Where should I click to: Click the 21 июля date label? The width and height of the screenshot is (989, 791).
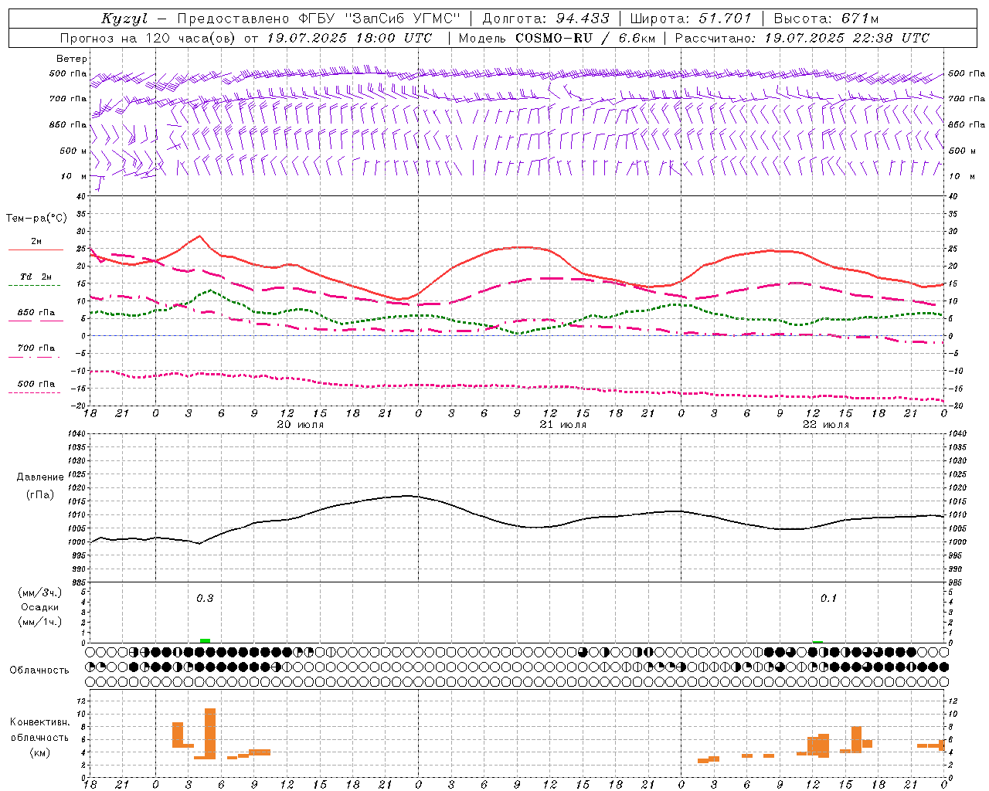pyautogui.click(x=563, y=425)
